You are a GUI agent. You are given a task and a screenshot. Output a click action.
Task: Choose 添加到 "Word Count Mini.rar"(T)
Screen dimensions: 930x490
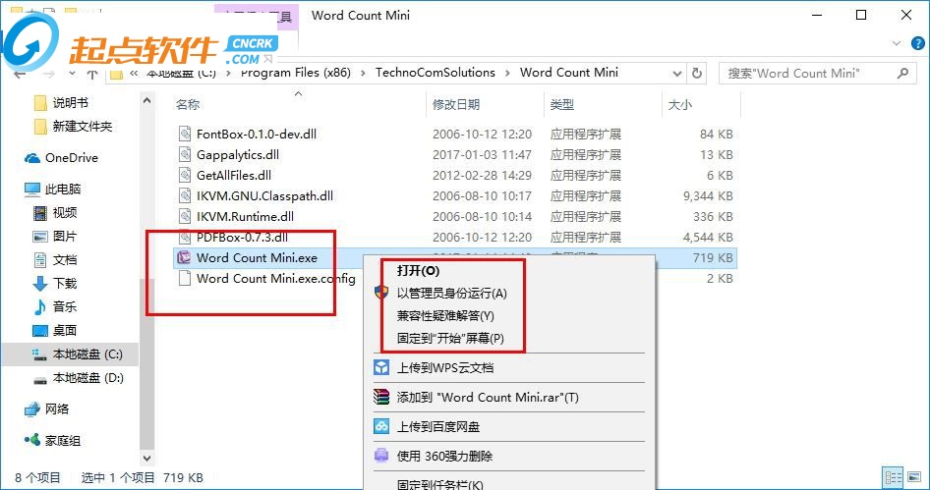(x=488, y=398)
